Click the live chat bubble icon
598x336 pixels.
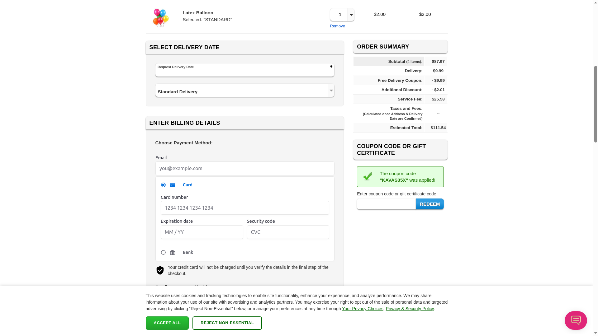click(x=576, y=320)
